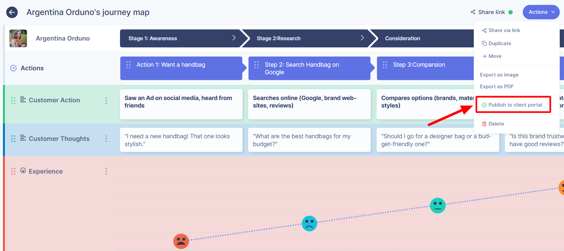The height and width of the screenshot is (251, 564).
Task: Click the drag handle on Experience row
Action: [13, 172]
